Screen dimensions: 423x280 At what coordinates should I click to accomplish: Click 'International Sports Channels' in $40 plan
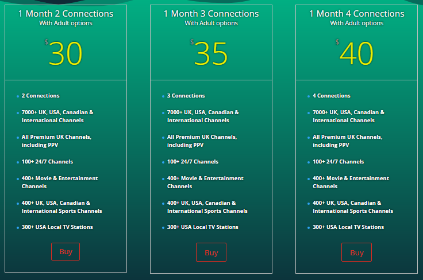(353, 211)
